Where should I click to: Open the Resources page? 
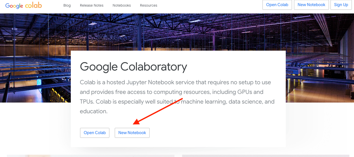click(148, 5)
